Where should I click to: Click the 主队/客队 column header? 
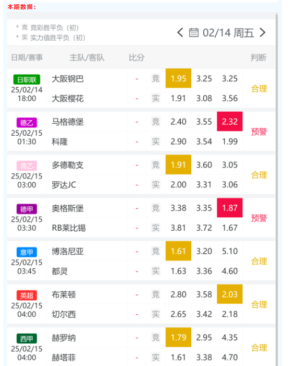point(87,57)
